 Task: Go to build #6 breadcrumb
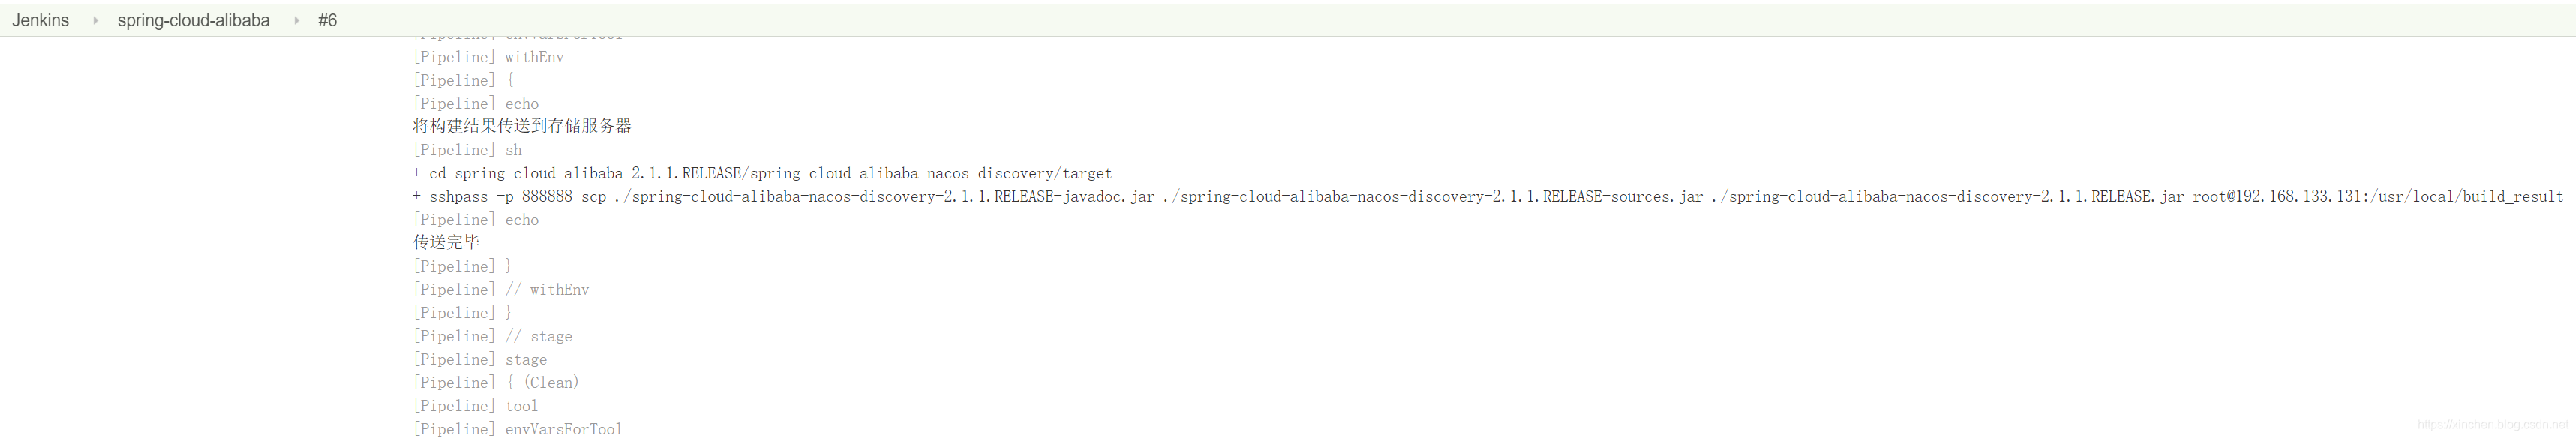(327, 20)
